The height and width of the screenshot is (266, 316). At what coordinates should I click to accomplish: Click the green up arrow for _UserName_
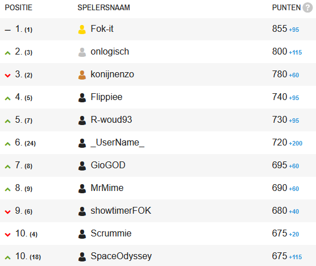tap(7, 144)
